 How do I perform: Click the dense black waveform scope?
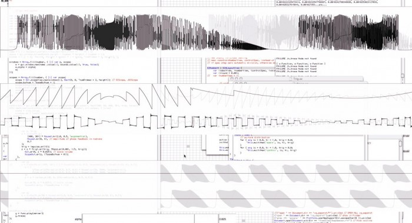click(206, 29)
